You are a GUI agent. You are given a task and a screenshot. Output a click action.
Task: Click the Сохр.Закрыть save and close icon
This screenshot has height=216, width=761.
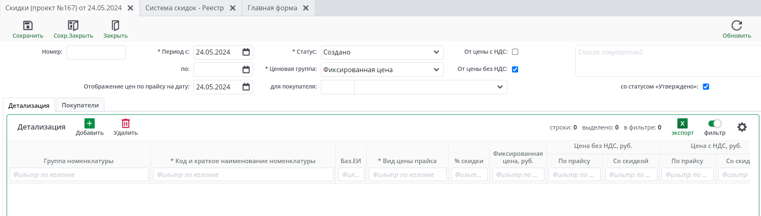click(x=73, y=26)
